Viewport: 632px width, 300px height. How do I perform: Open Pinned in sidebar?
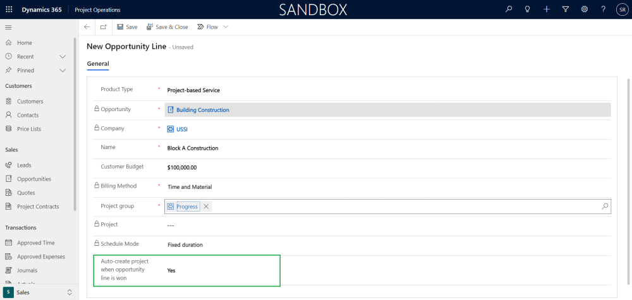pyautogui.click(x=25, y=71)
